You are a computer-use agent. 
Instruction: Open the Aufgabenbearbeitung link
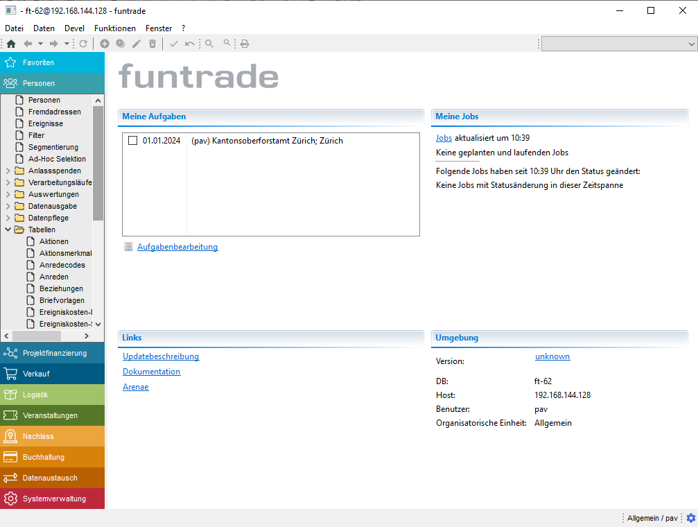pyautogui.click(x=177, y=247)
